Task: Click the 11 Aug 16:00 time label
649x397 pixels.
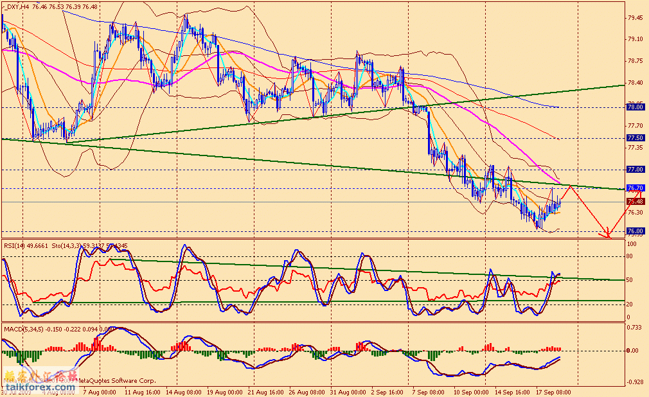Action: click(143, 392)
